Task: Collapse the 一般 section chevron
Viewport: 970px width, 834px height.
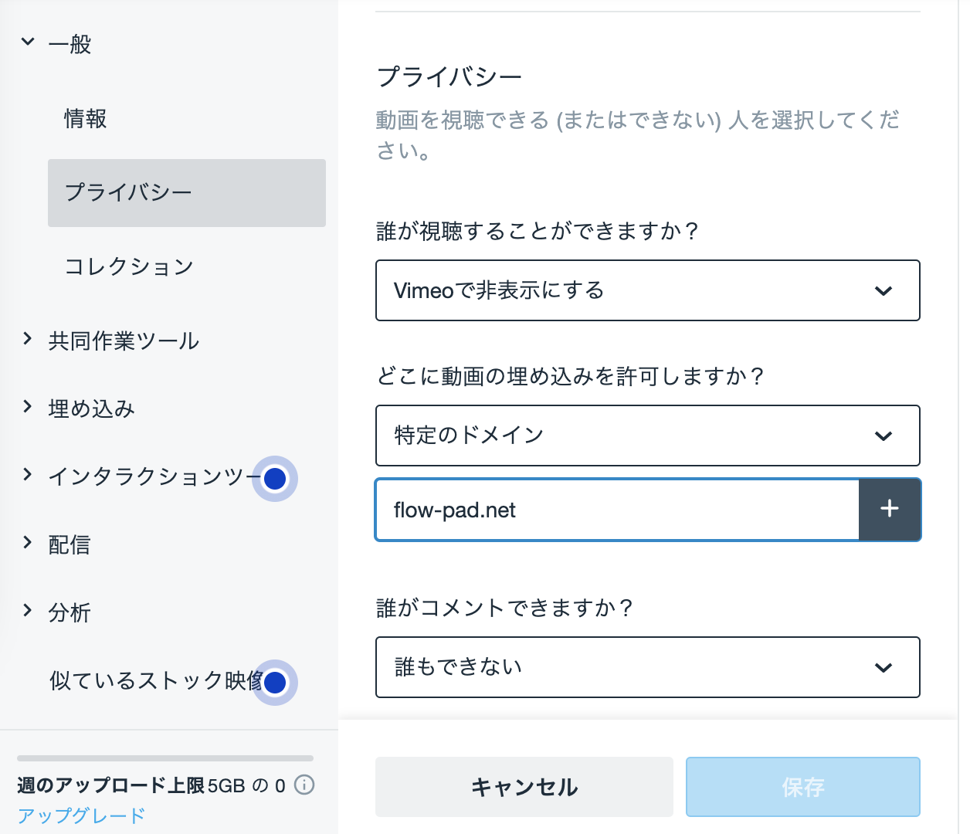Action: click(x=28, y=42)
